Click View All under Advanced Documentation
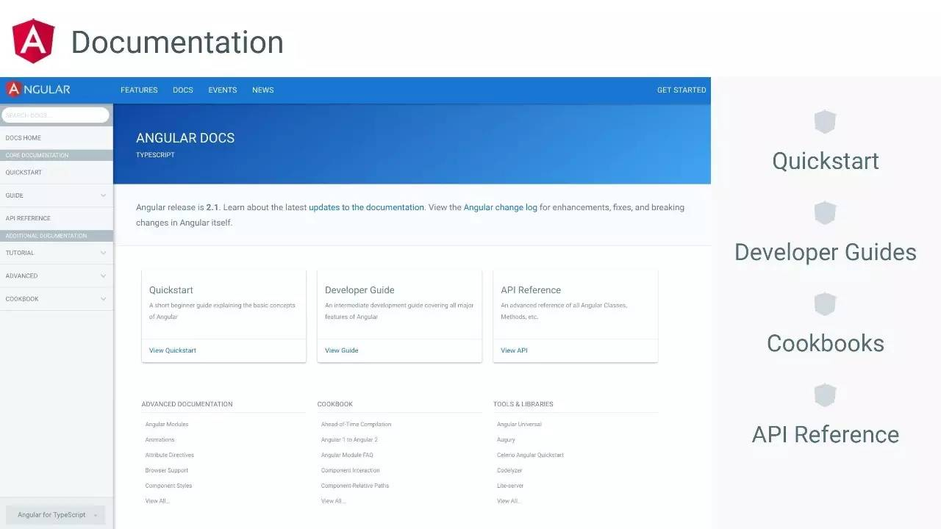This screenshot has width=941, height=529. (x=157, y=502)
